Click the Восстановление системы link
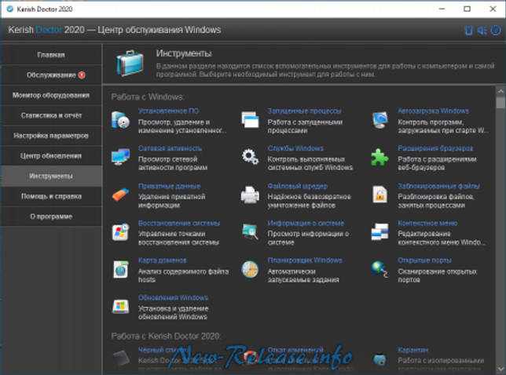The image size is (506, 375). (179, 223)
